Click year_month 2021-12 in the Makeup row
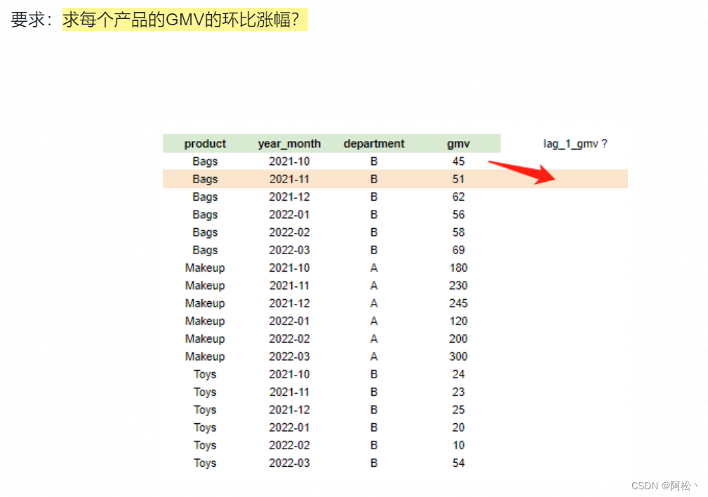 (289, 303)
